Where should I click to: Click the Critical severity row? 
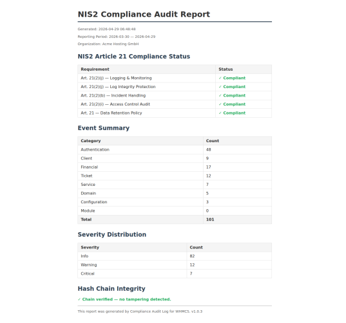pyautogui.click(x=175, y=273)
